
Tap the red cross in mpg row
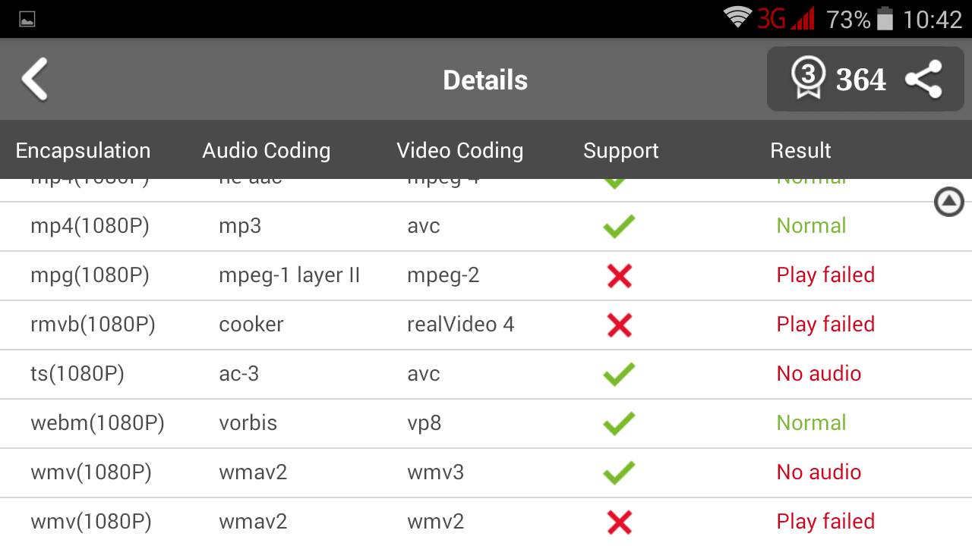(620, 275)
